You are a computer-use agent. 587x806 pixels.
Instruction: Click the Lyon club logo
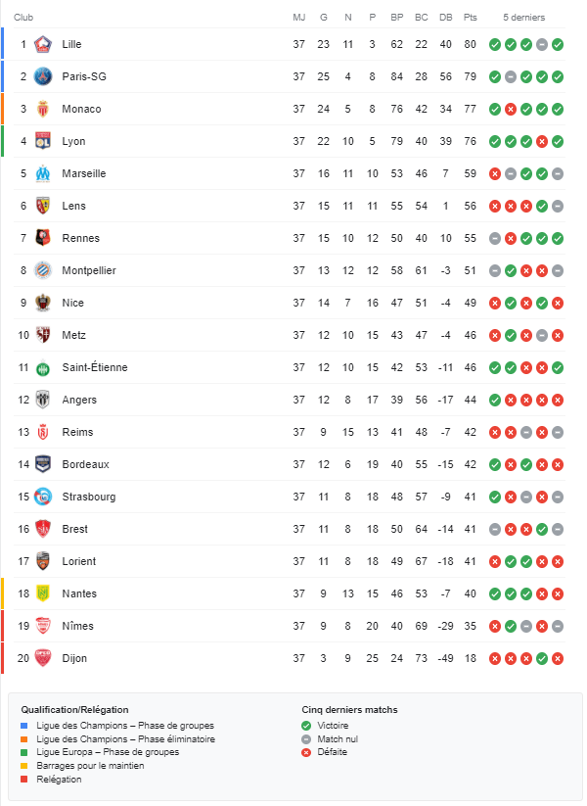tap(43, 141)
